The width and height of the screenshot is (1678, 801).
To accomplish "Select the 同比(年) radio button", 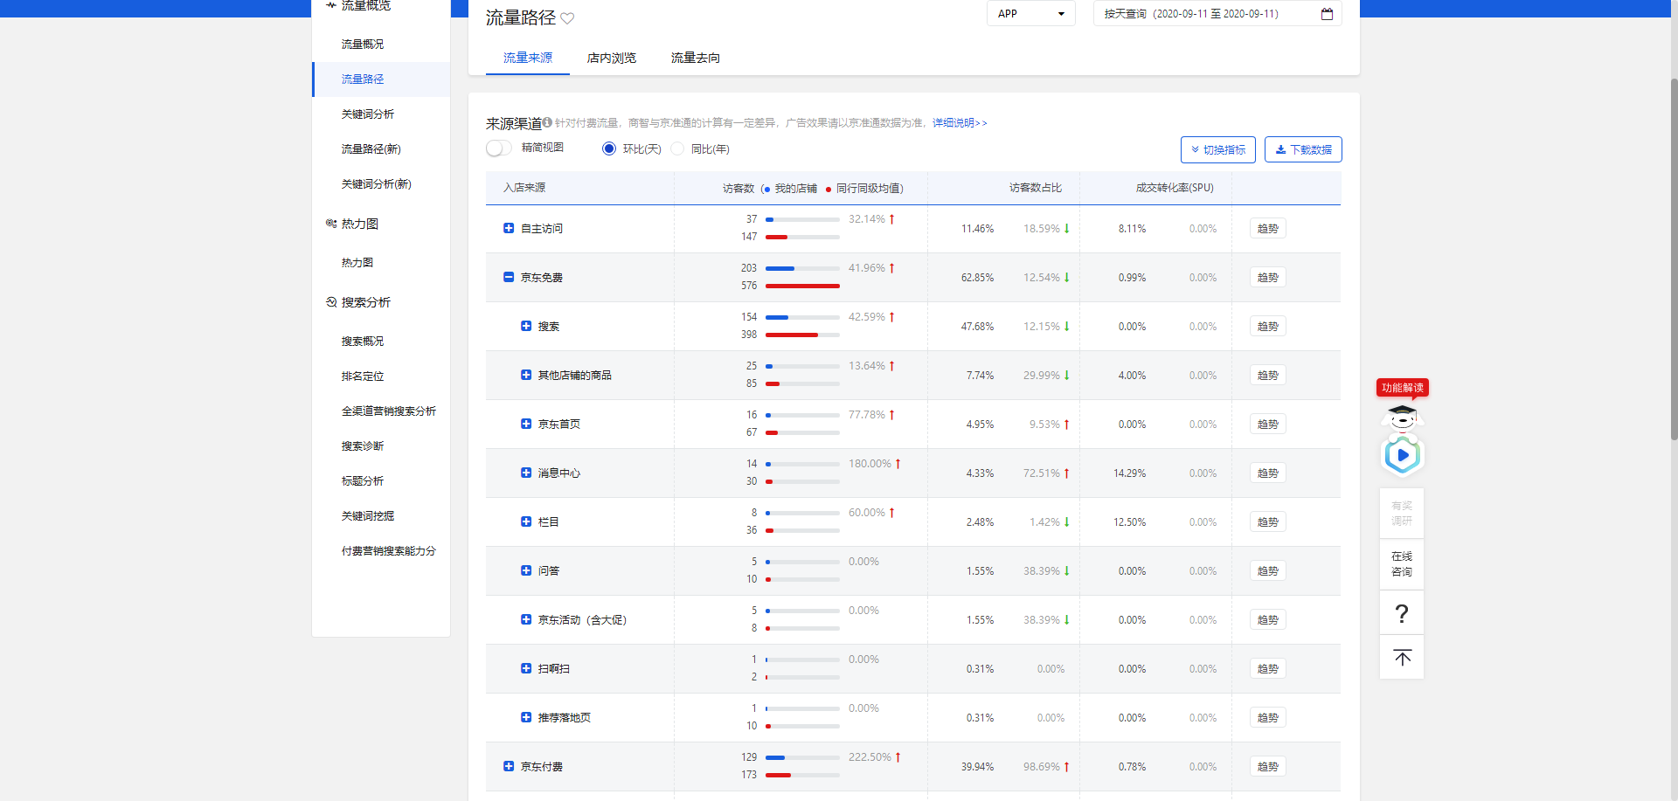I will pos(677,148).
